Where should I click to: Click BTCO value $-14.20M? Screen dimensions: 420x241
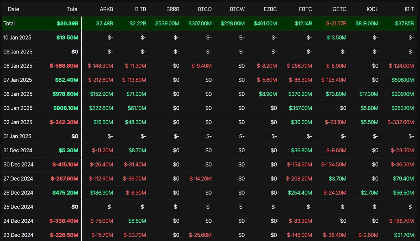click(201, 179)
